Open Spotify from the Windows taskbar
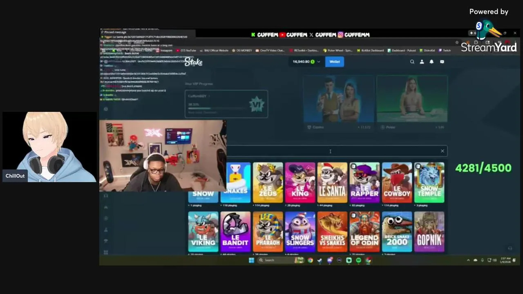This screenshot has width=523, height=294. tap(358, 260)
